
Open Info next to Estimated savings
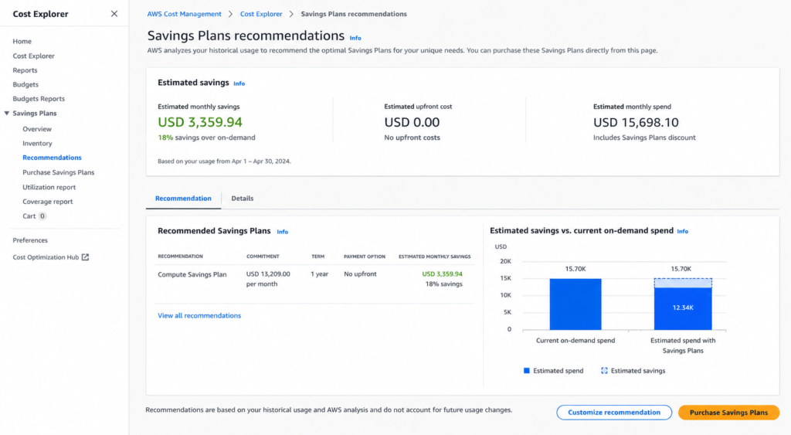click(239, 83)
